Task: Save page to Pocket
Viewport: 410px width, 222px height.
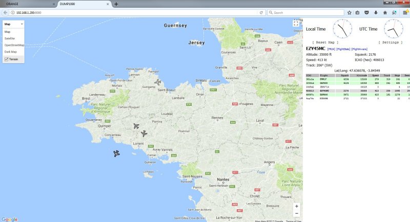Action: coord(366,12)
